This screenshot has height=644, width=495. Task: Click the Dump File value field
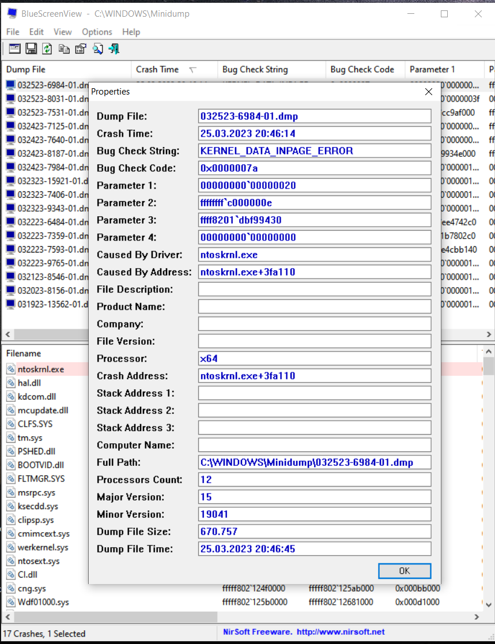pyautogui.click(x=315, y=116)
